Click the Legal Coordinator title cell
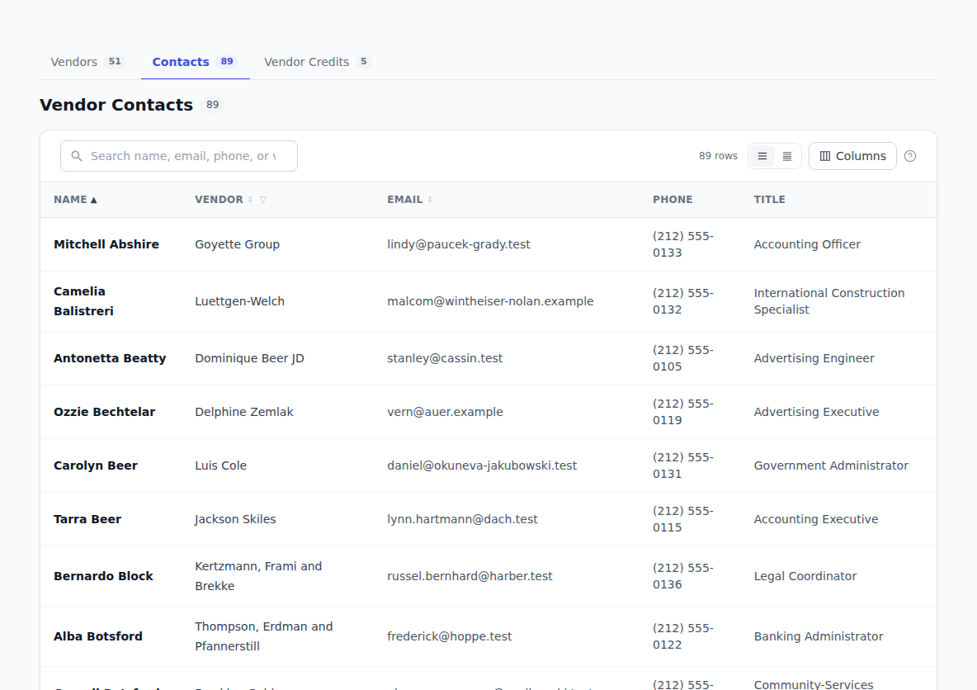The height and width of the screenshot is (690, 977). [805, 577]
